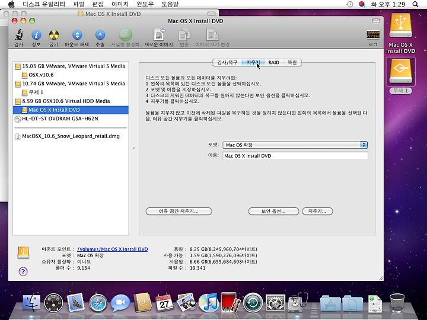
Task: Click the 지우기... erase button
Action: pyautogui.click(x=317, y=211)
